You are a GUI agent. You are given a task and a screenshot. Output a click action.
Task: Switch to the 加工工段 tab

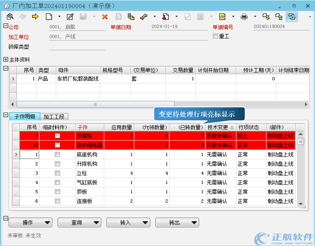pos(54,117)
